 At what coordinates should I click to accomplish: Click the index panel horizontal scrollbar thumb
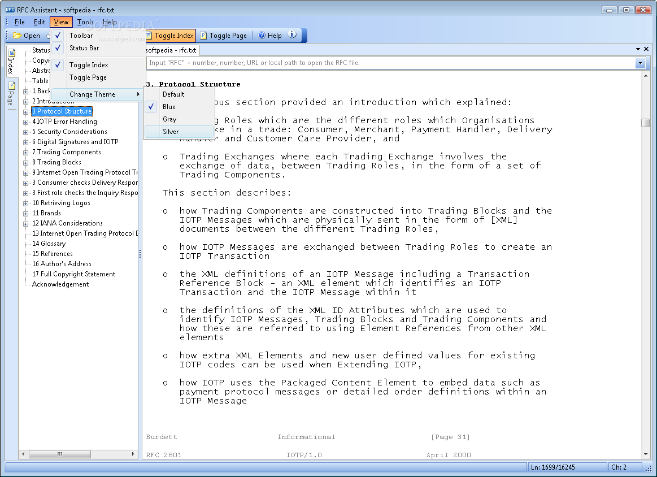pyautogui.click(x=59, y=454)
